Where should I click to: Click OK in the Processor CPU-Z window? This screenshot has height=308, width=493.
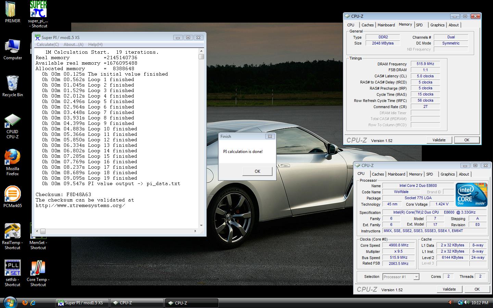click(477, 289)
